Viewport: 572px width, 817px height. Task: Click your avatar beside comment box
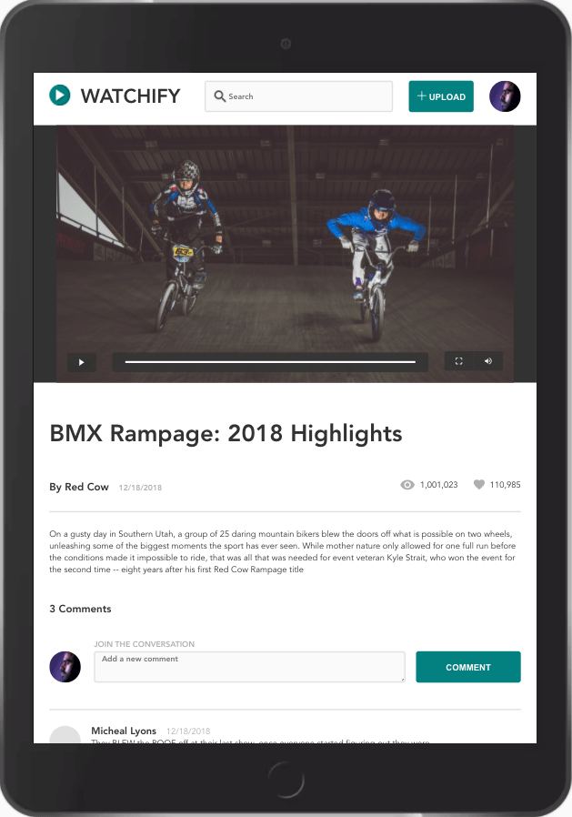click(65, 667)
